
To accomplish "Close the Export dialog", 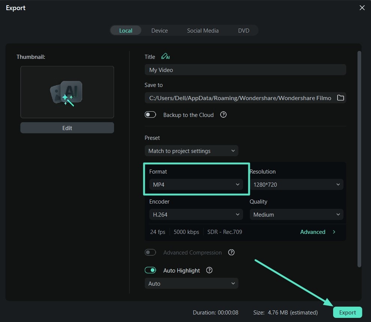I will click(362, 8).
